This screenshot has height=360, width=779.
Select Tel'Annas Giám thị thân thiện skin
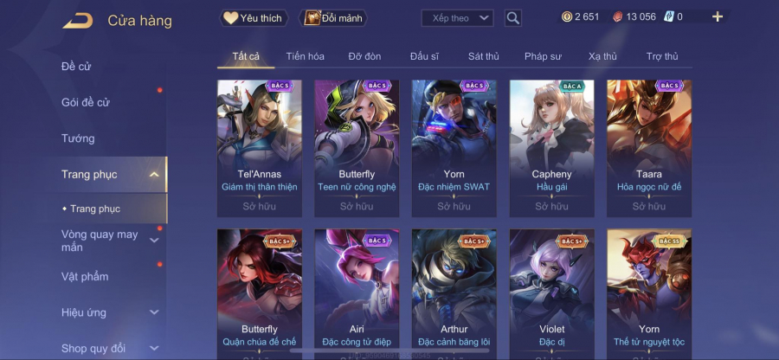click(260, 149)
